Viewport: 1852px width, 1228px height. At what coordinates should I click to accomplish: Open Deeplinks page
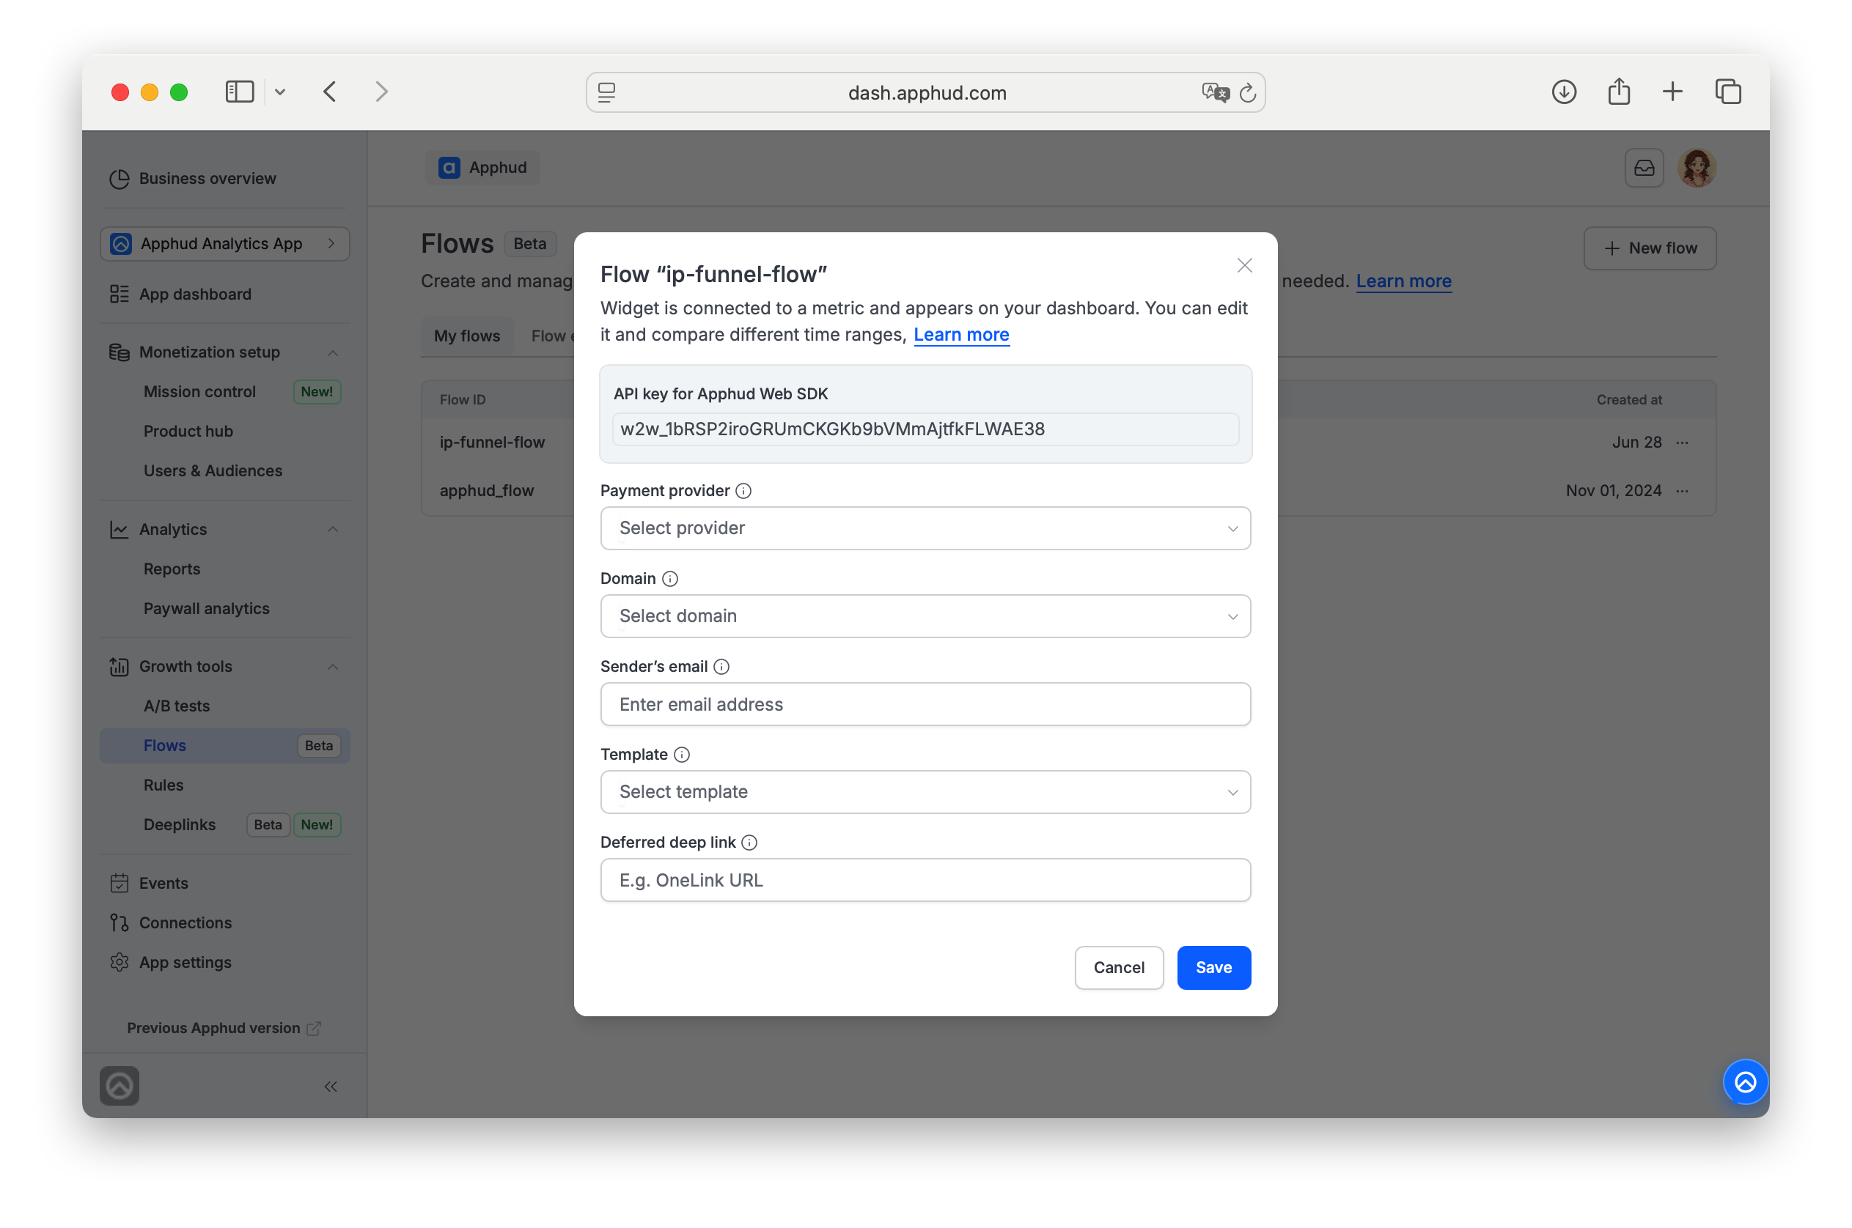(180, 825)
